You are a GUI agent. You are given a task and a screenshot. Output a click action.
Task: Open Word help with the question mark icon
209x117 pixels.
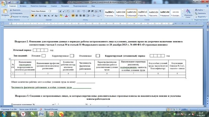point(208,6)
